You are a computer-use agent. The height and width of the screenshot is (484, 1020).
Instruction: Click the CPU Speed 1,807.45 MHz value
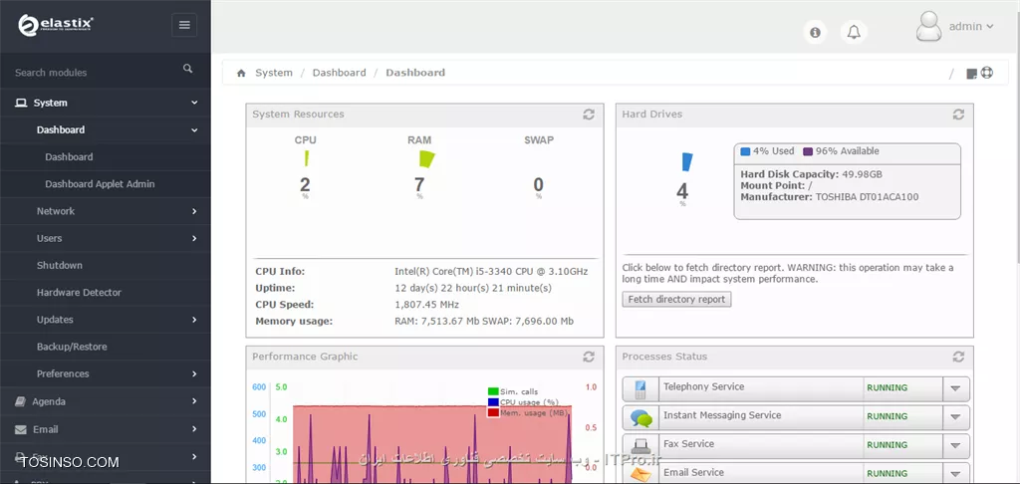426,305
